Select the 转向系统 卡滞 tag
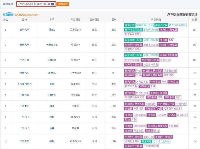This screenshot has width=200, height=149. pyautogui.click(x=147, y=86)
